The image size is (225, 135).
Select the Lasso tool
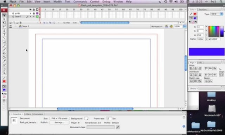4,27
